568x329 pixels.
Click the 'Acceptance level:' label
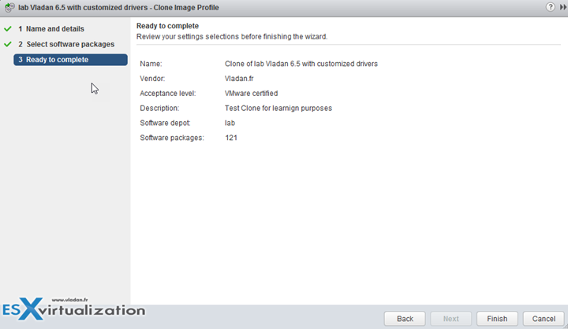[x=168, y=94]
